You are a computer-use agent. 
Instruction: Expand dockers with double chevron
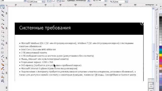click(x=157, y=5)
